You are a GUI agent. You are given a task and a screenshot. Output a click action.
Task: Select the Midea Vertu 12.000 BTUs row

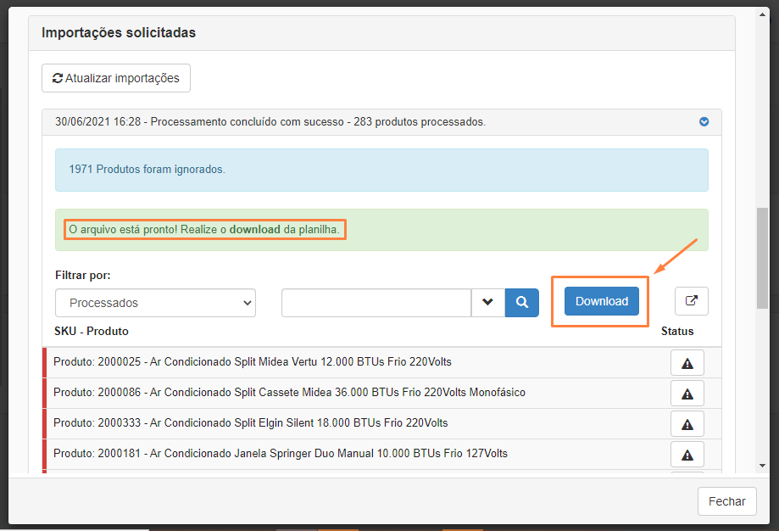253,362
